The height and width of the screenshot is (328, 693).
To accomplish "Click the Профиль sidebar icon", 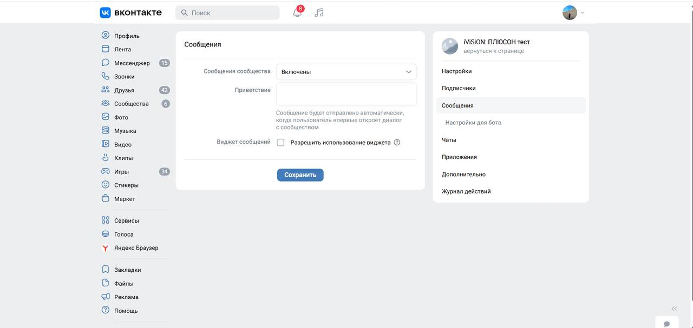I will [x=106, y=35].
